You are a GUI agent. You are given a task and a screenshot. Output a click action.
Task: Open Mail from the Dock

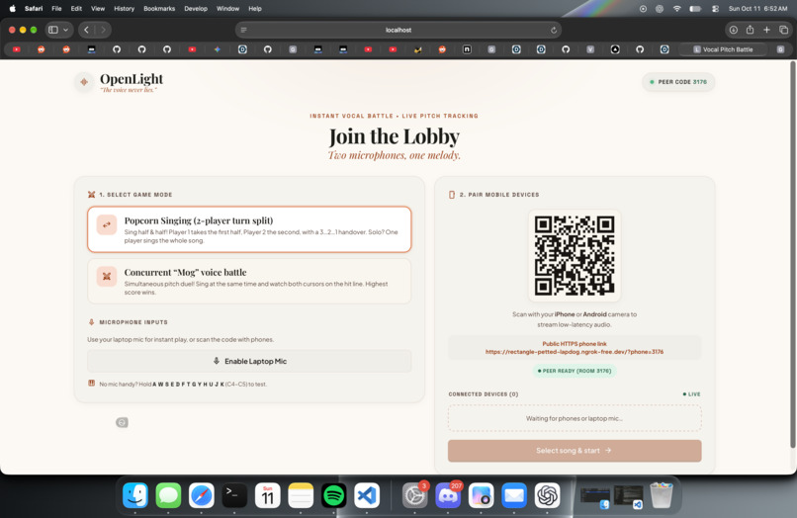pos(514,495)
